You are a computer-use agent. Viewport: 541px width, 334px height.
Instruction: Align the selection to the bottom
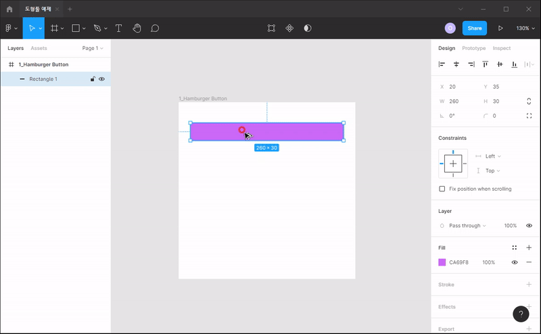514,64
